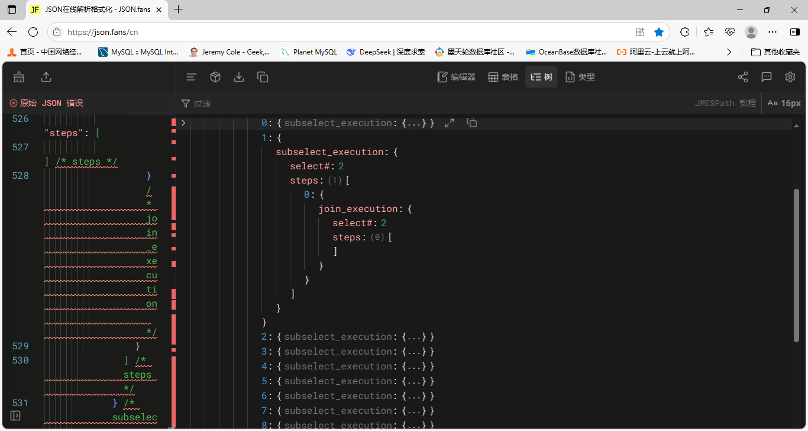
Task: Open the favorites list star icon
Action: point(709,32)
